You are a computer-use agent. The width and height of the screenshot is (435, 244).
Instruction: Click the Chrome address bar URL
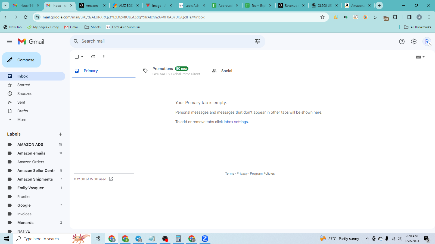pos(124,17)
